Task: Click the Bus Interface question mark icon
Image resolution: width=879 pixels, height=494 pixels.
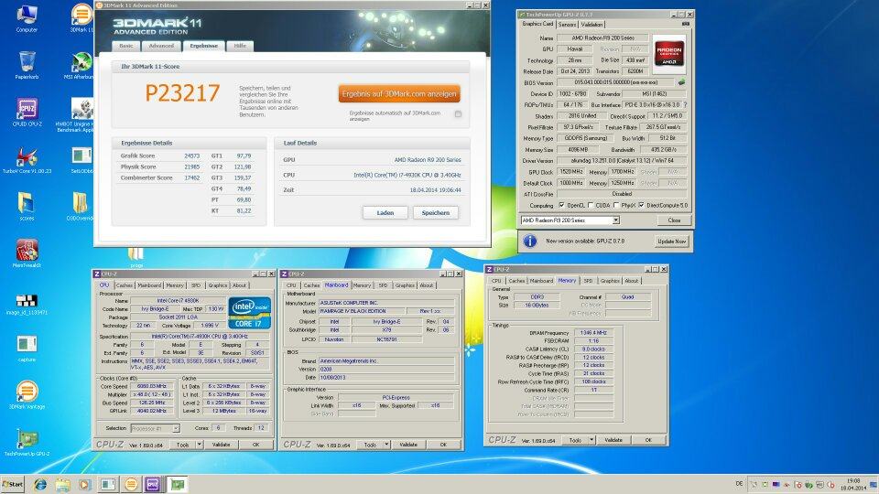Action: coord(685,104)
